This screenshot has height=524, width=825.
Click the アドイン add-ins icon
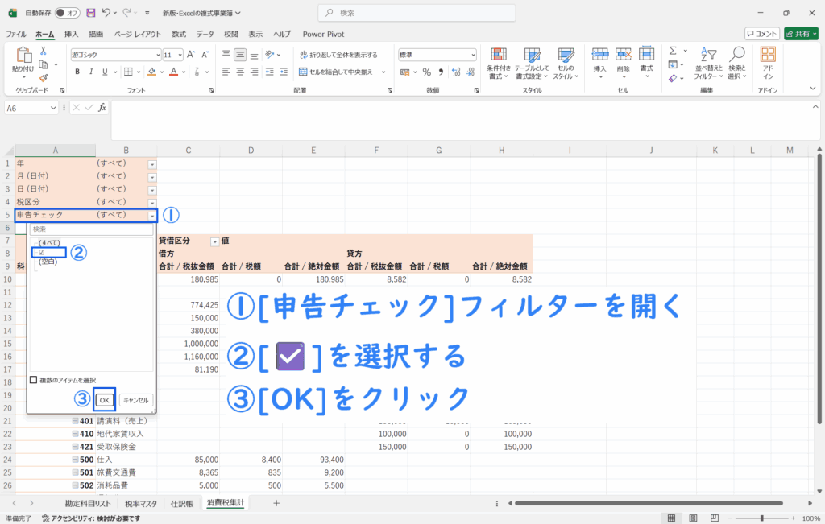[x=768, y=63]
